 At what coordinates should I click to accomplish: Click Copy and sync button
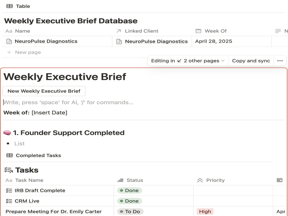point(251,61)
